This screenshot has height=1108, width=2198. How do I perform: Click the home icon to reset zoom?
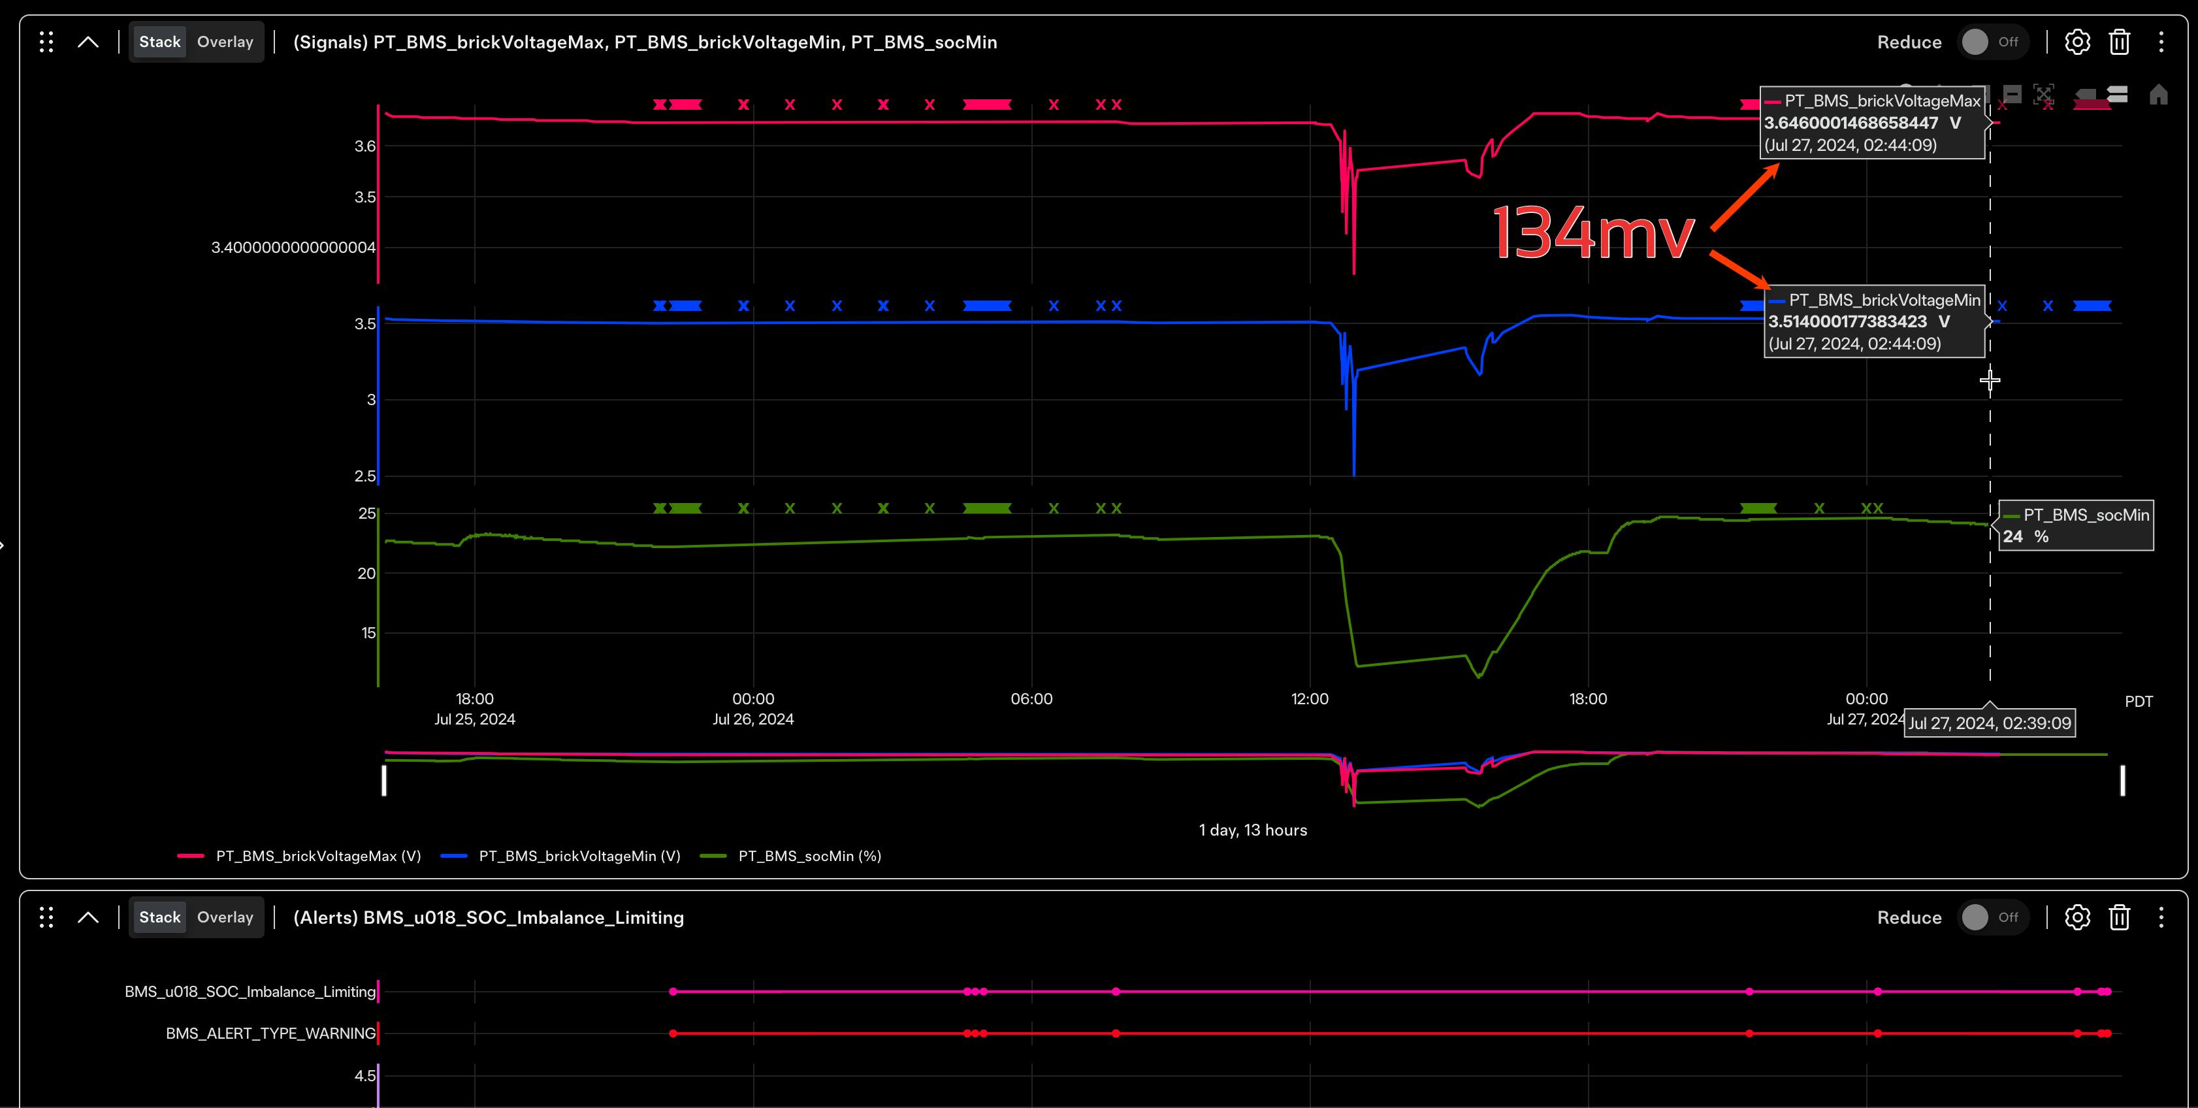[2159, 94]
